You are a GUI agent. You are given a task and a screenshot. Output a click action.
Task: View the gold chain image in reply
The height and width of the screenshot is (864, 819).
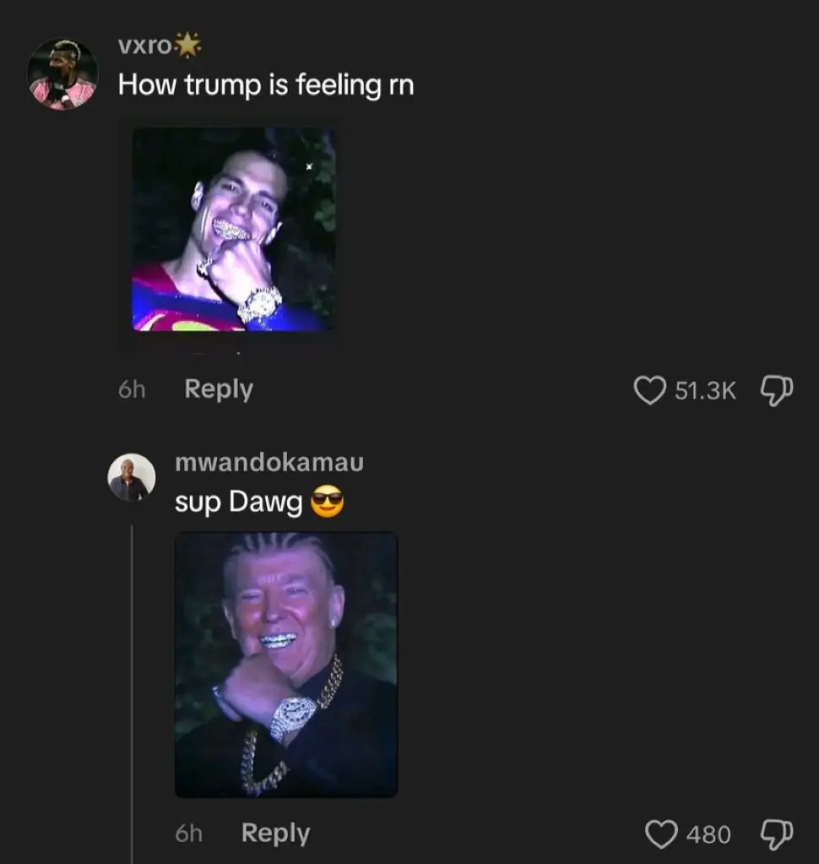coord(285,665)
